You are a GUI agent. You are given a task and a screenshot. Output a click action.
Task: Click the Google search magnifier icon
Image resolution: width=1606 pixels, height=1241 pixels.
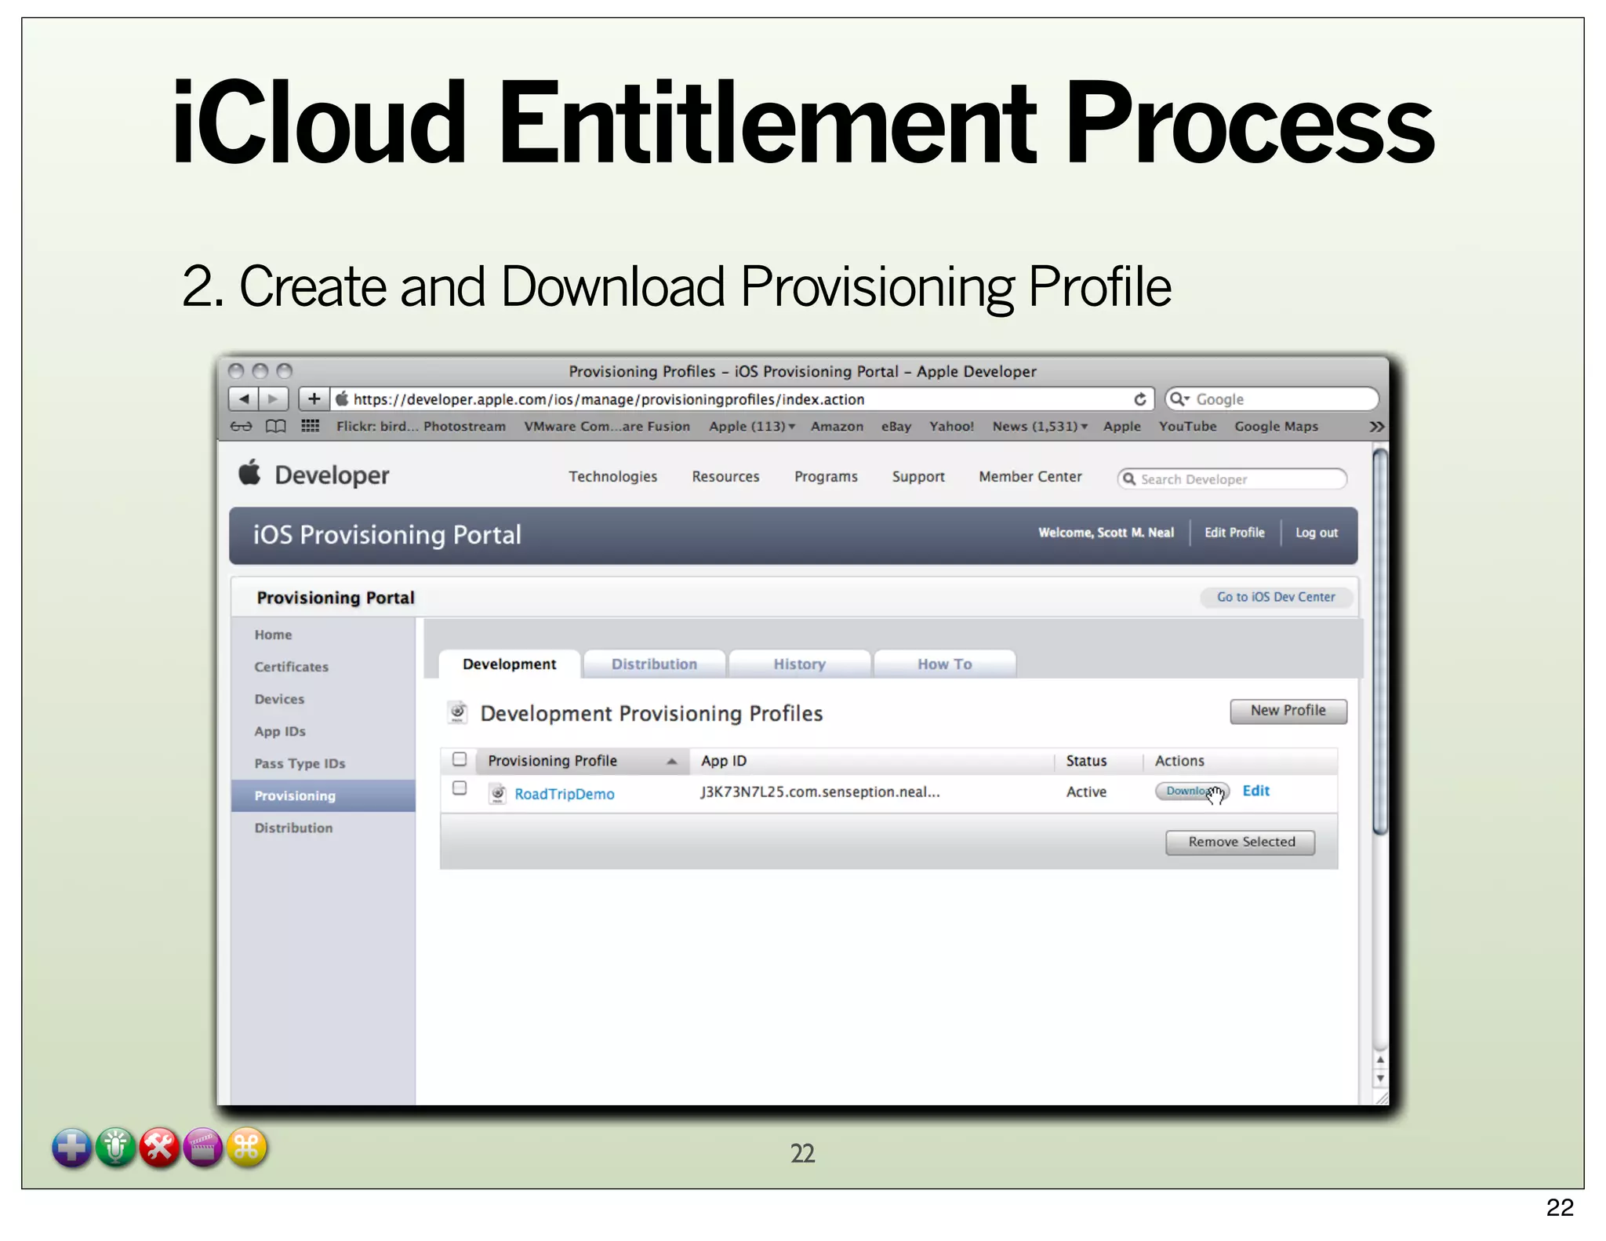[1178, 399]
